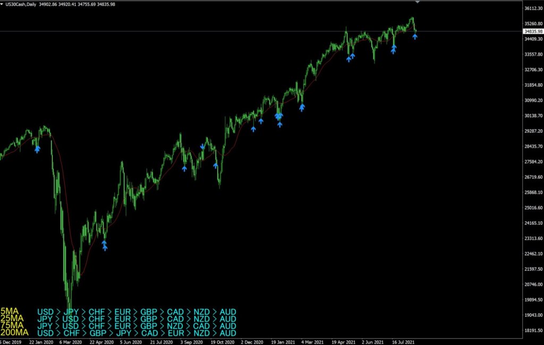544x345 pixels.
Task: Click the blue arrow under January 2020 peak
Action: click(x=37, y=150)
